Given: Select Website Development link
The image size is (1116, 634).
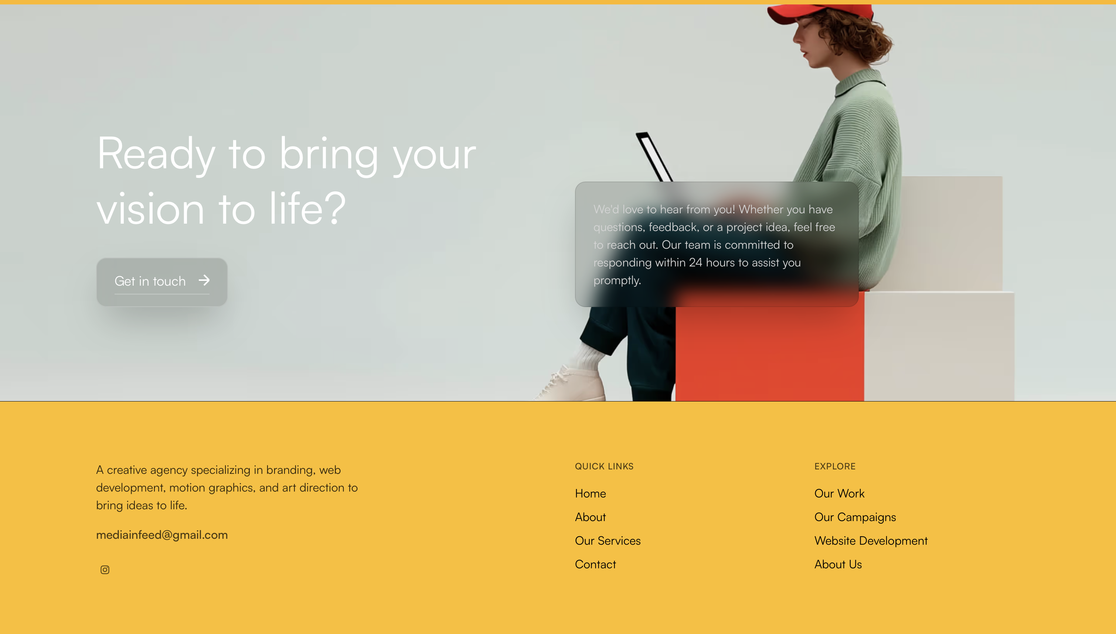Looking at the screenshot, I should pos(871,540).
